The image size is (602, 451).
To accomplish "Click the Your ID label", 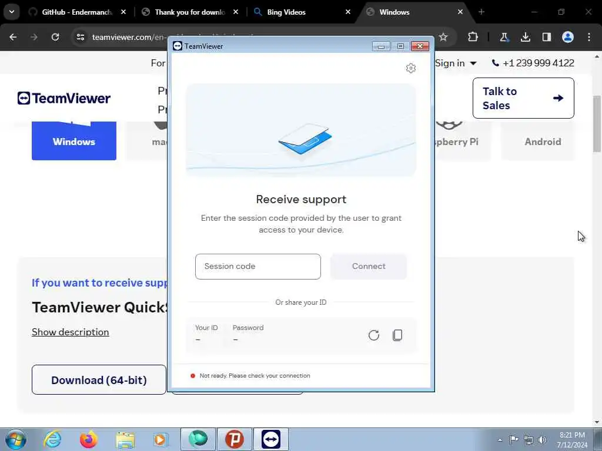I will pyautogui.click(x=206, y=328).
